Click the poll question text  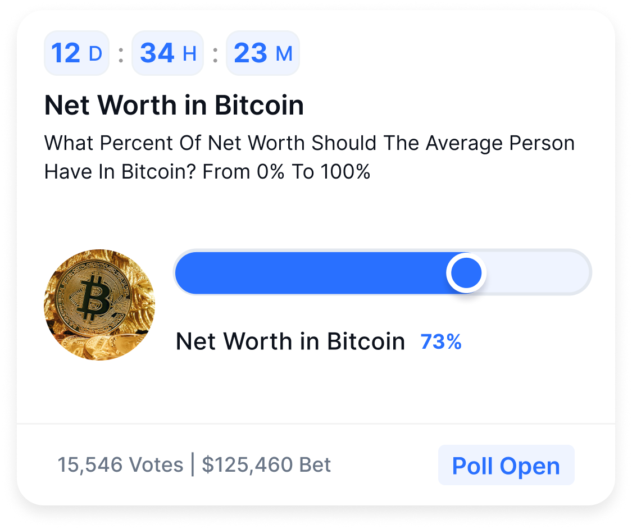[x=309, y=157]
